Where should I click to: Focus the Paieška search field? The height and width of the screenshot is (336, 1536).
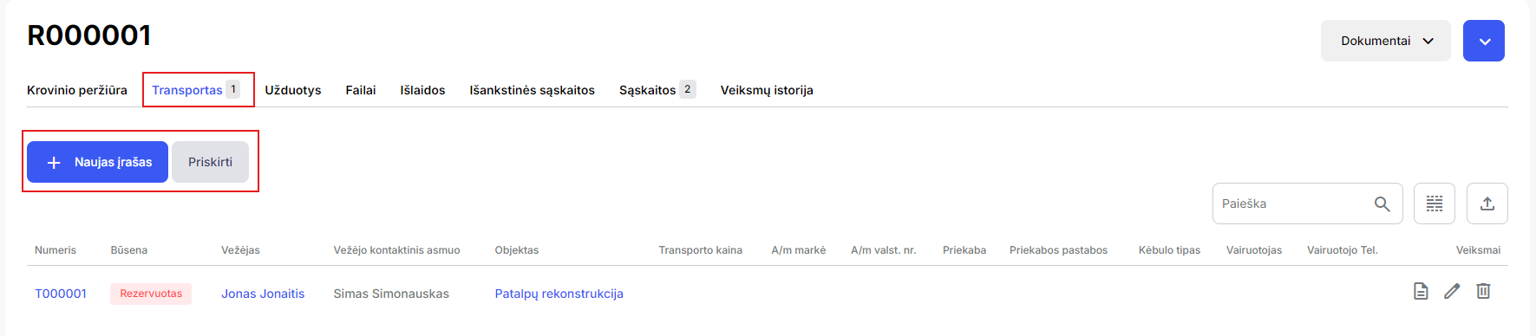click(x=1292, y=204)
